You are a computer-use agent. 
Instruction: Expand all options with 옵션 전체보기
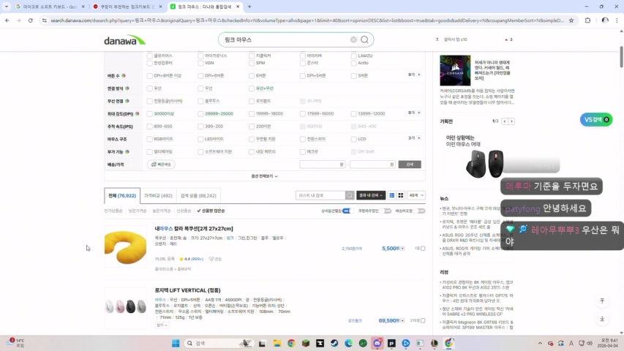264,176
